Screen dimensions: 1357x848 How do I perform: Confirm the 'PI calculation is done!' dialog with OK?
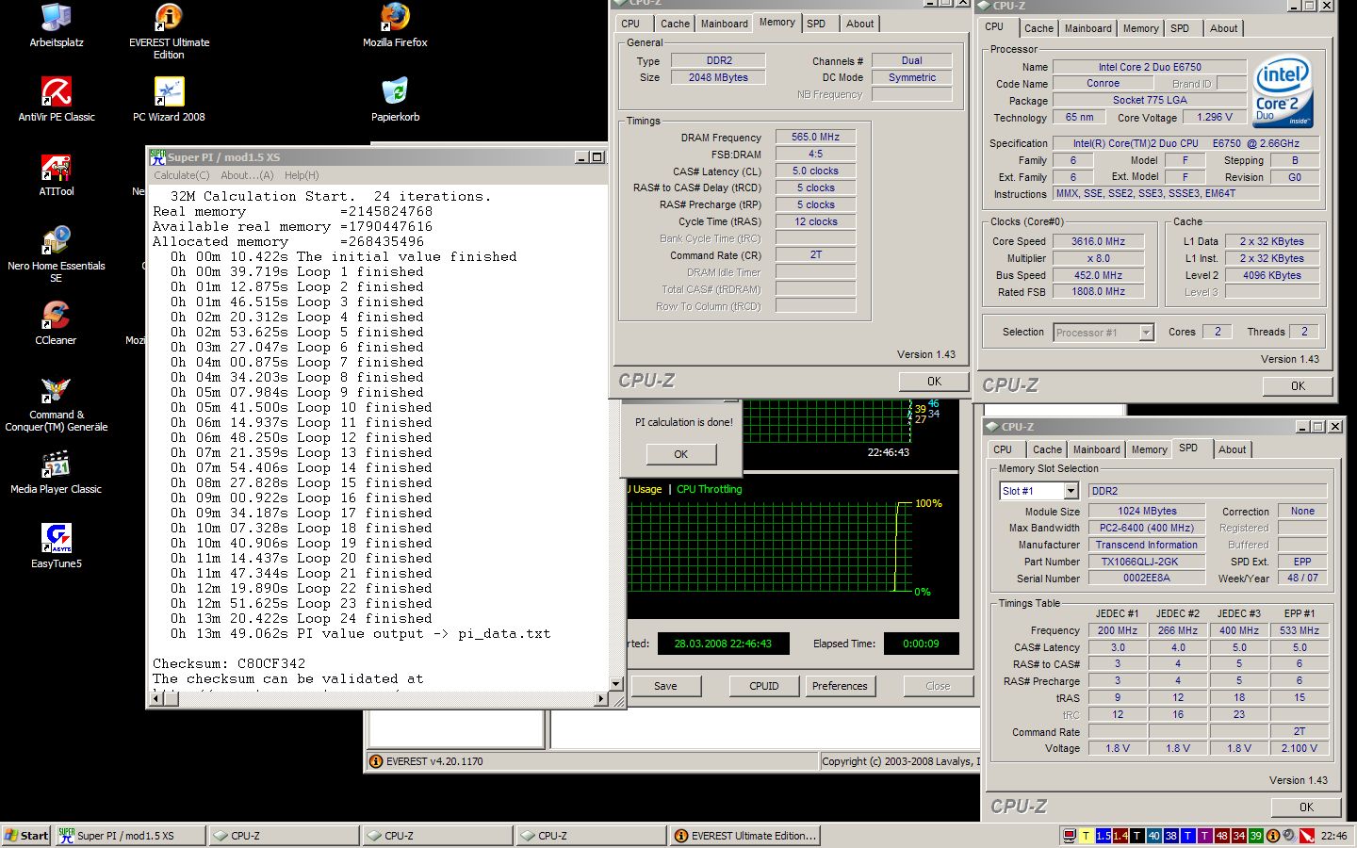click(x=681, y=454)
